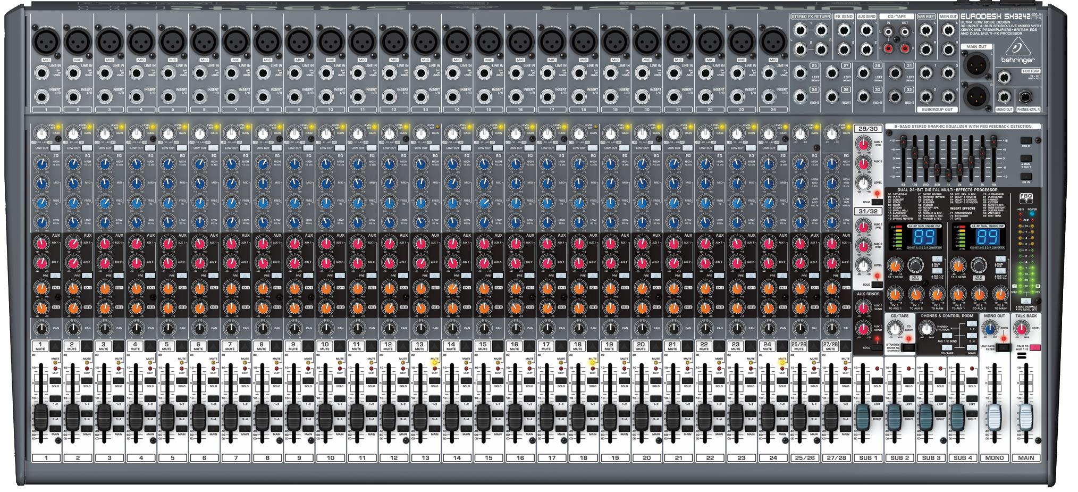The width and height of the screenshot is (1078, 492).
Task: Adjust the MONO fader
Action: [x=995, y=417]
